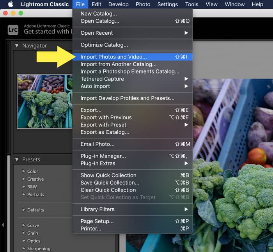Image resolution: width=273 pixels, height=252 pixels.
Task: Open Library Filters submenu
Action: [133, 209]
